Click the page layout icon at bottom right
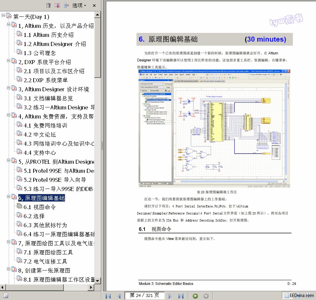The height and width of the screenshot is (300, 316). [x=287, y=296]
